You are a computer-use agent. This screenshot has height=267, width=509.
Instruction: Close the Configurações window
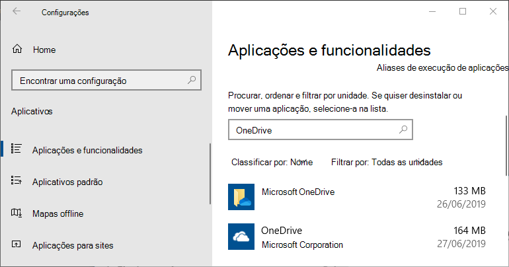[x=492, y=11]
